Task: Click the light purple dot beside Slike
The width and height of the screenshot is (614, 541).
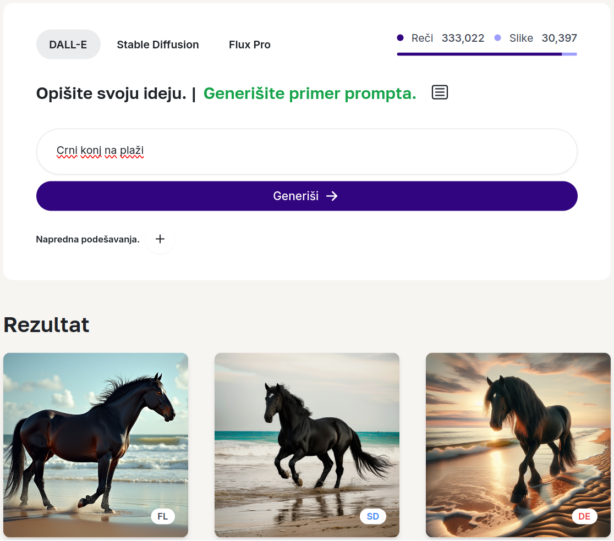Action: pos(498,38)
